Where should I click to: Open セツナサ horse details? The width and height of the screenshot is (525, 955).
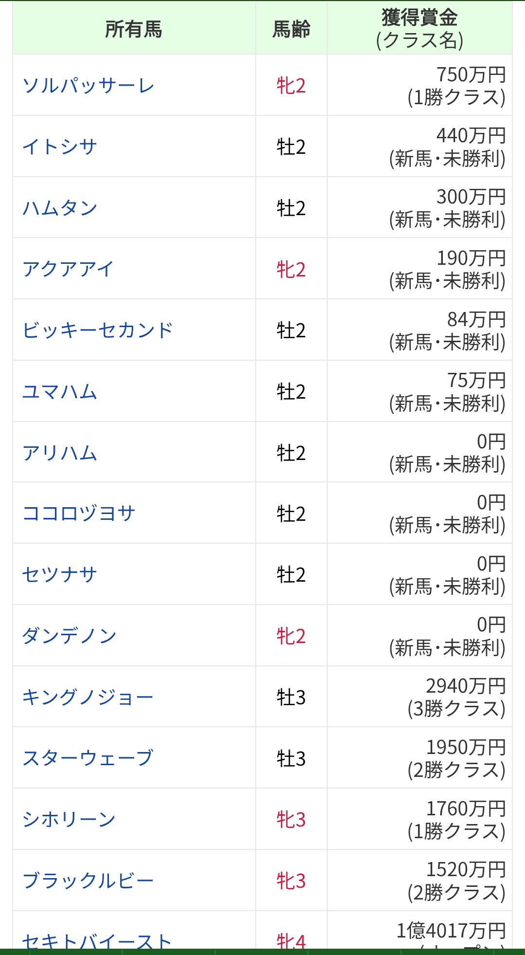click(60, 575)
